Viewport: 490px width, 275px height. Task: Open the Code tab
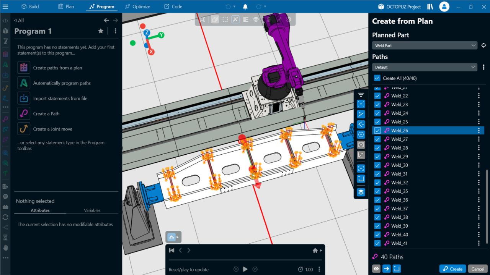pos(173,6)
